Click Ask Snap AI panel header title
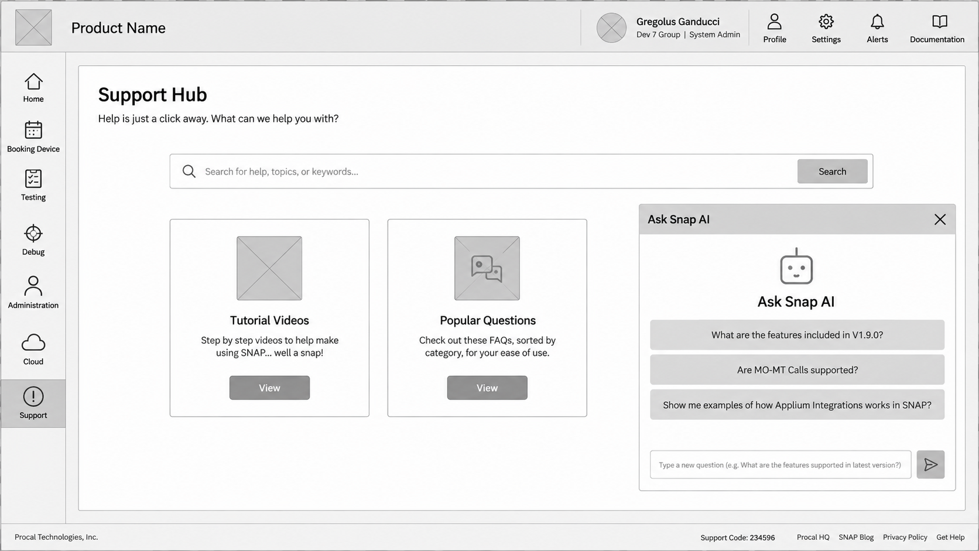 679,219
